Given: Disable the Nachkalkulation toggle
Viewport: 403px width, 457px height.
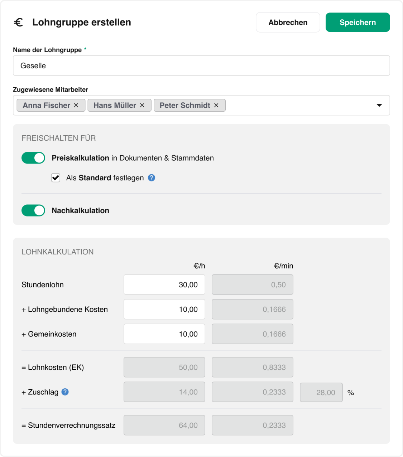Looking at the screenshot, I should coord(33,210).
